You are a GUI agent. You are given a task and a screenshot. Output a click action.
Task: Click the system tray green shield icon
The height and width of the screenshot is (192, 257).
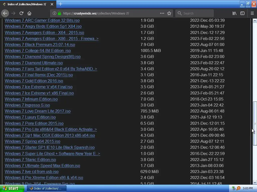(x=234, y=188)
